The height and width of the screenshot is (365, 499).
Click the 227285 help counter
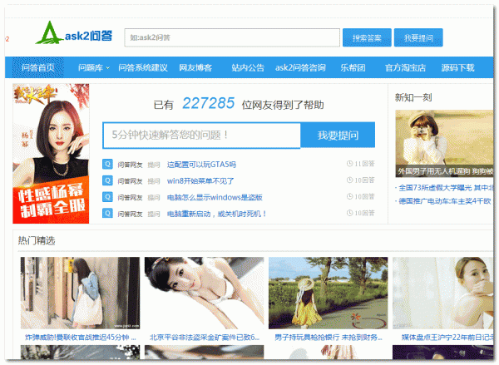click(x=209, y=103)
